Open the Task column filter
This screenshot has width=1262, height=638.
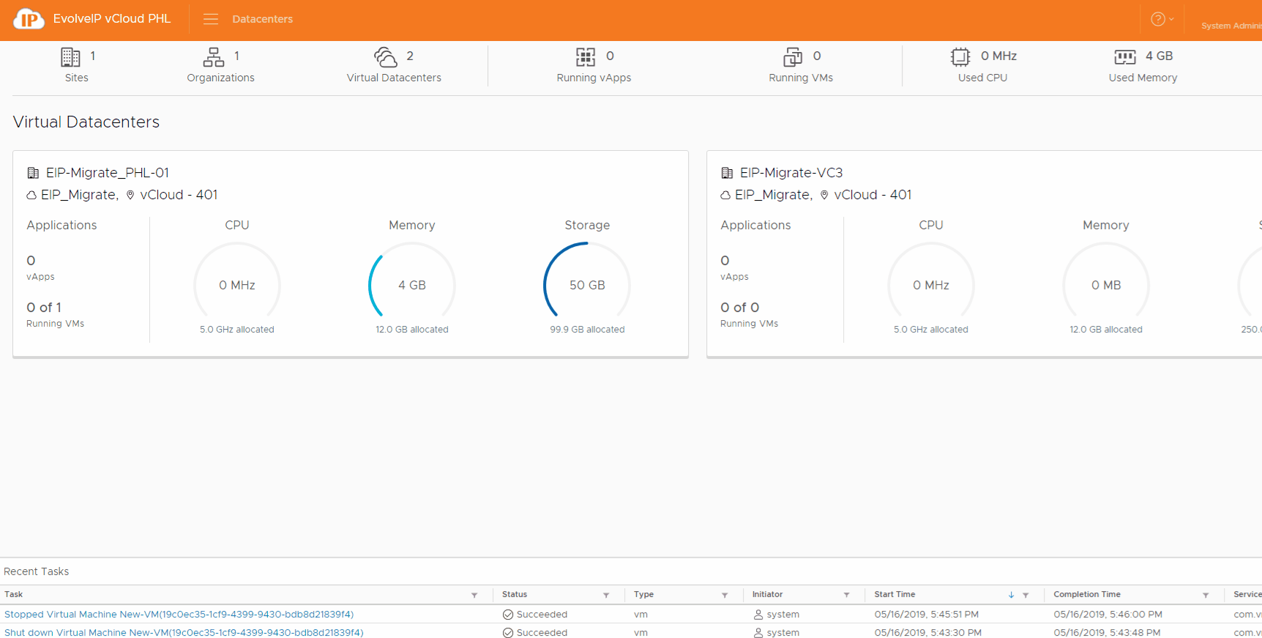474,596
